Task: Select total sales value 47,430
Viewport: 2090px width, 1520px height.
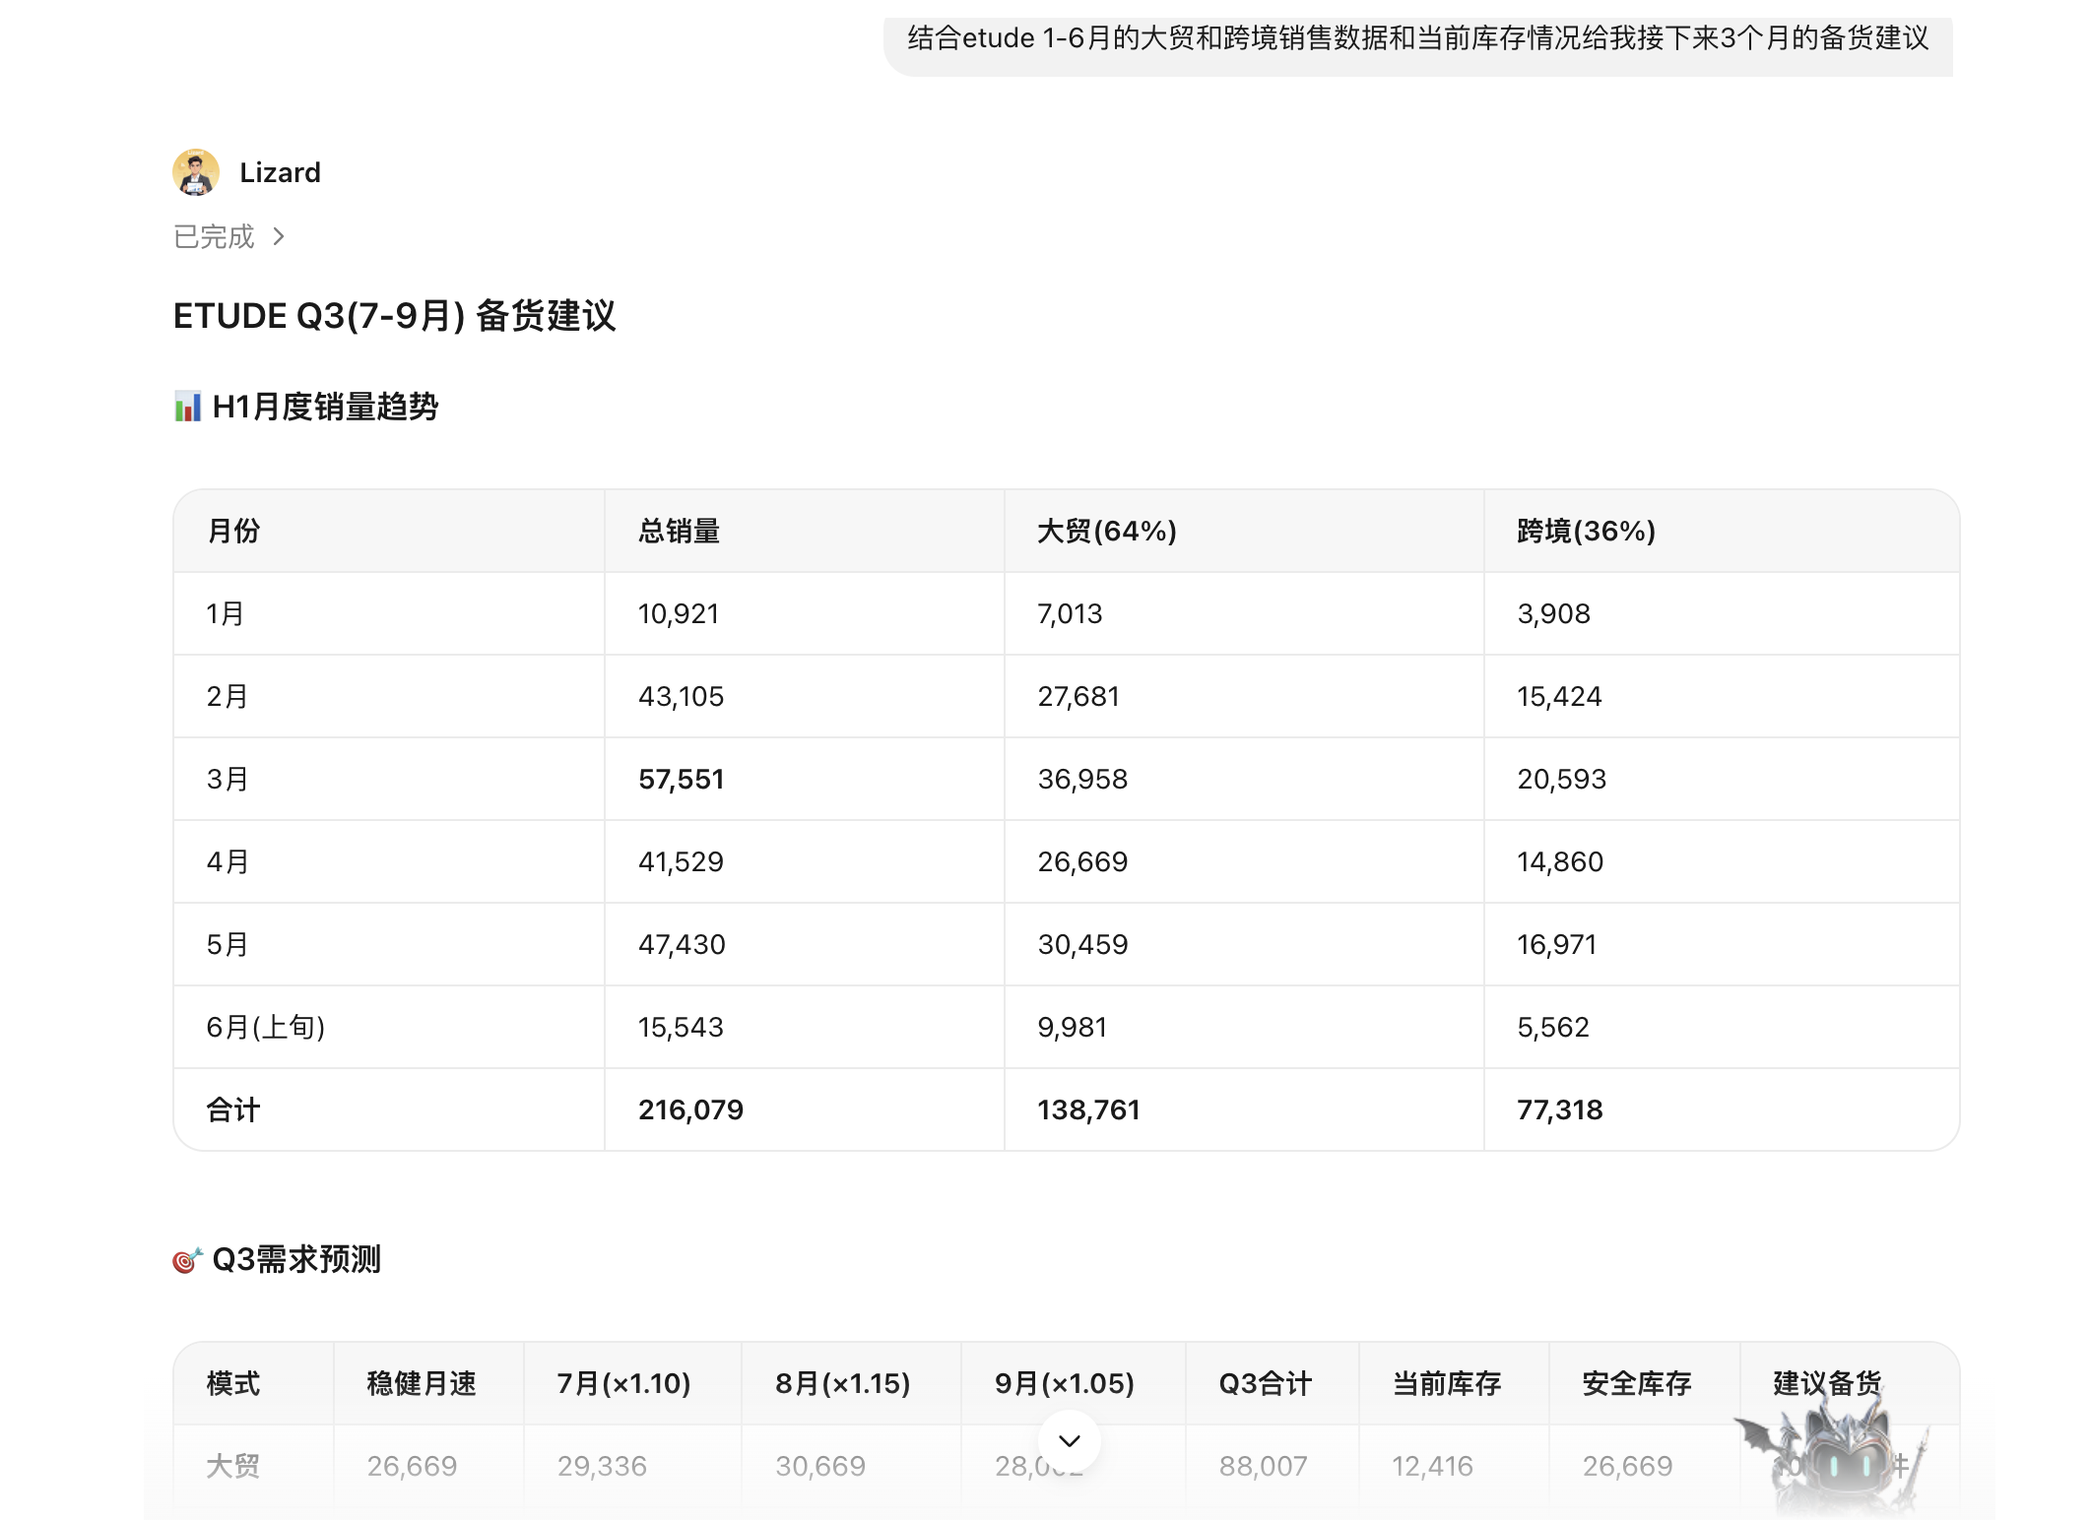Action: point(682,945)
